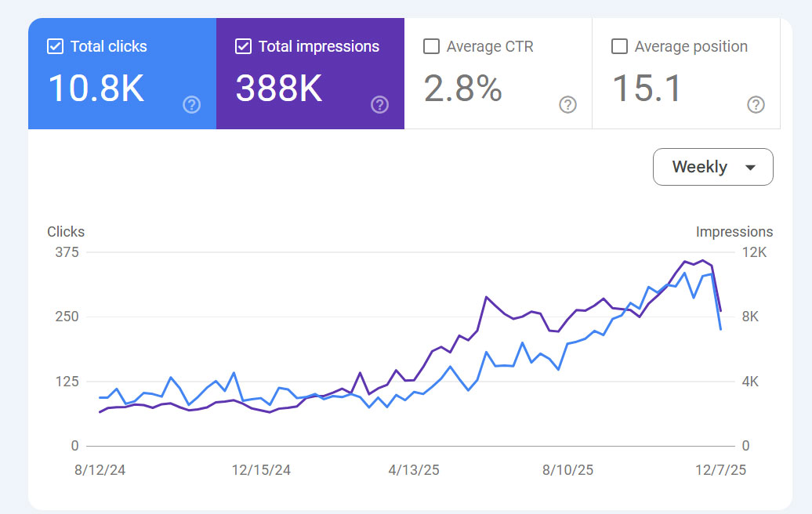This screenshot has width=812, height=514.
Task: Open the Average CTR help tooltip icon
Action: tap(567, 104)
